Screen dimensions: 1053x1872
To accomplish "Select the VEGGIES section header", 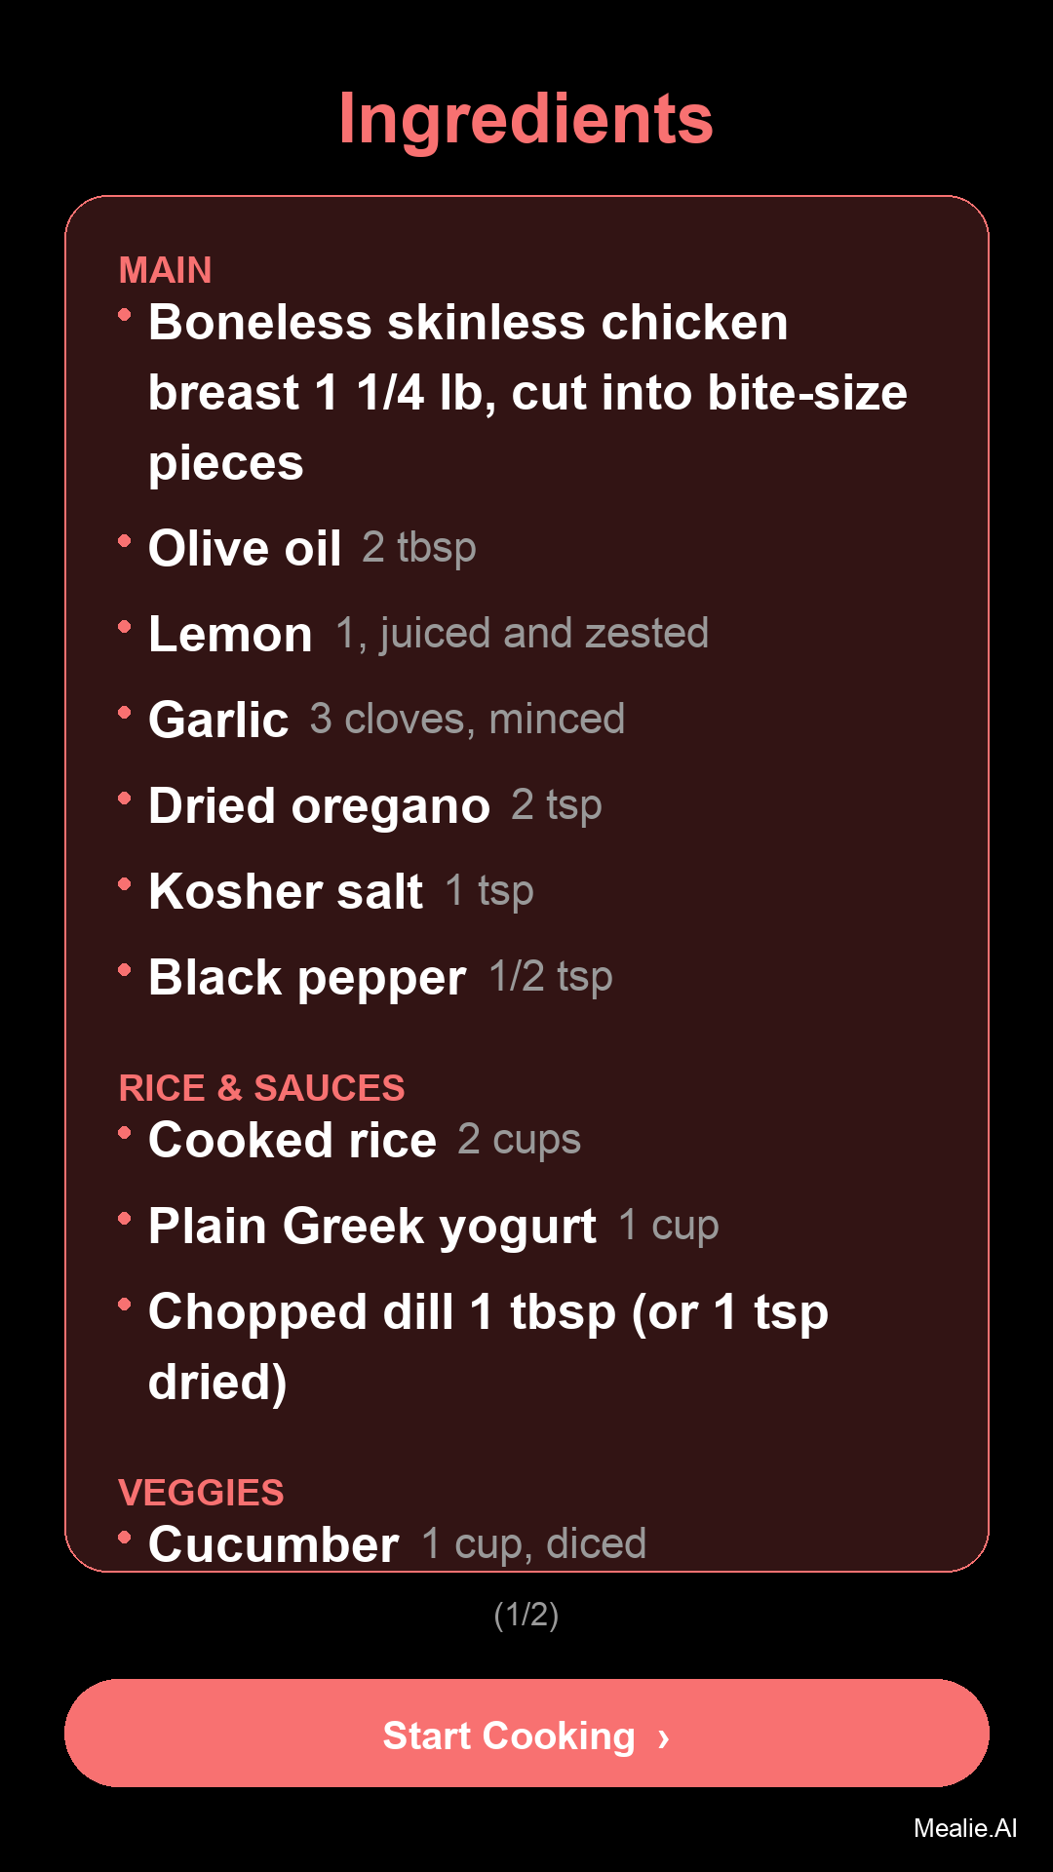I will pyautogui.click(x=201, y=1493).
